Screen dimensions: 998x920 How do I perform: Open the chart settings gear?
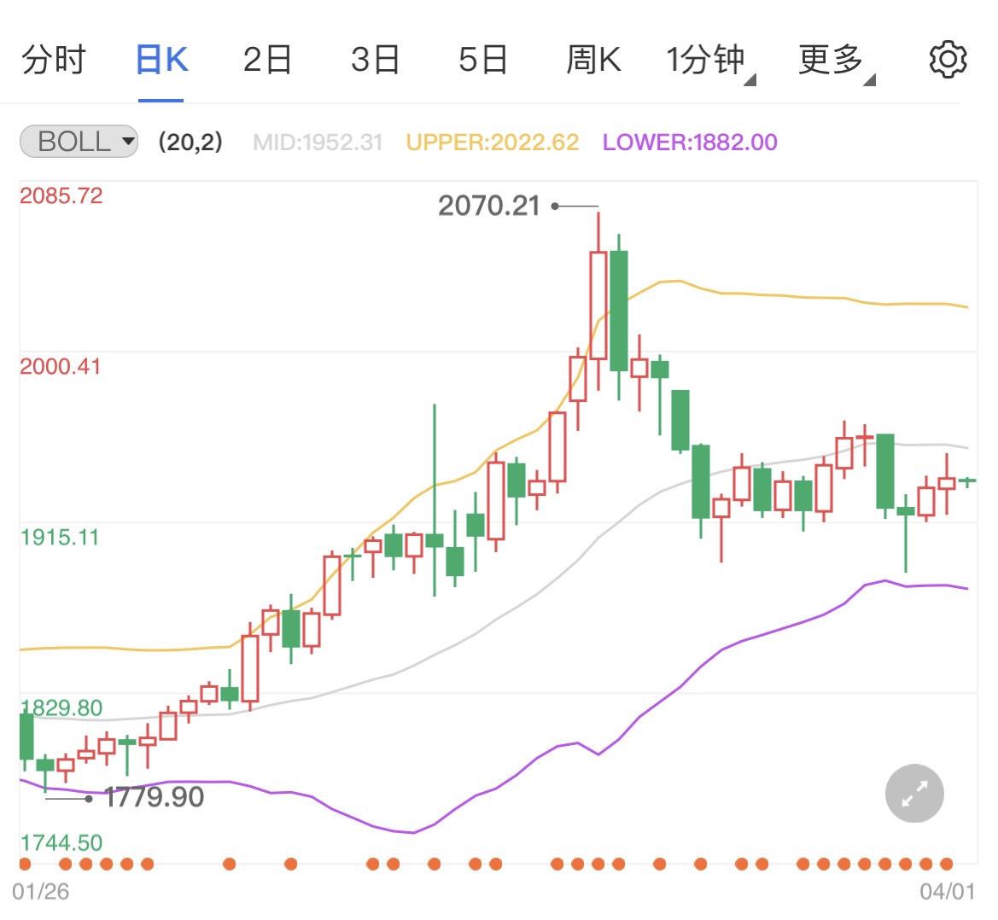(946, 59)
